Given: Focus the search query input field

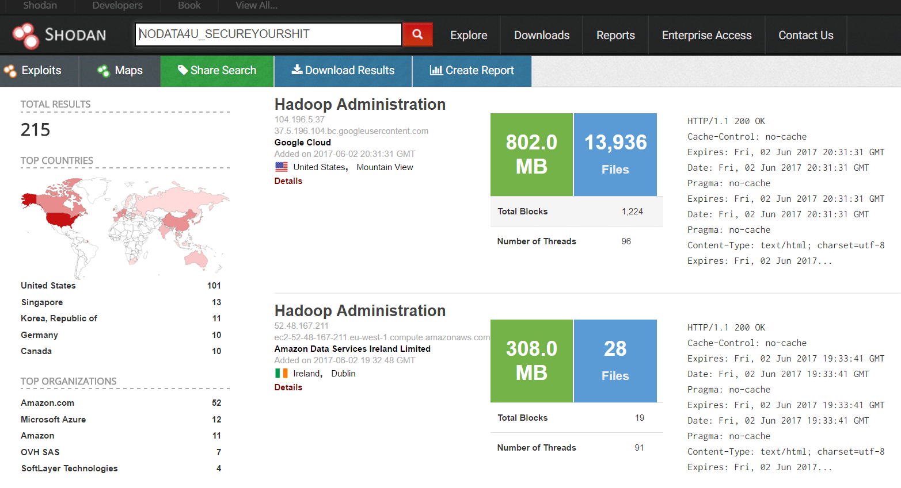Looking at the screenshot, I should [268, 34].
